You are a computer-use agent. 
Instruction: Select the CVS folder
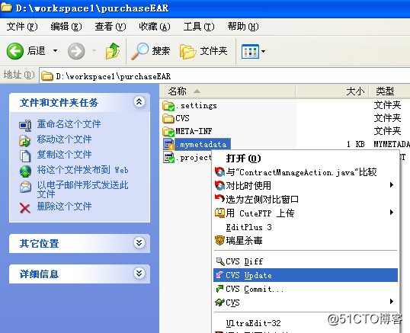coord(182,118)
